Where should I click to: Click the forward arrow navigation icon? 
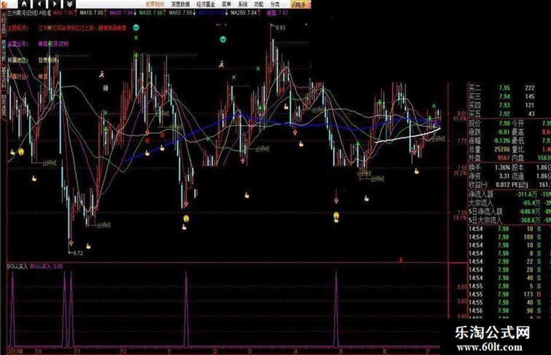coord(54,4)
